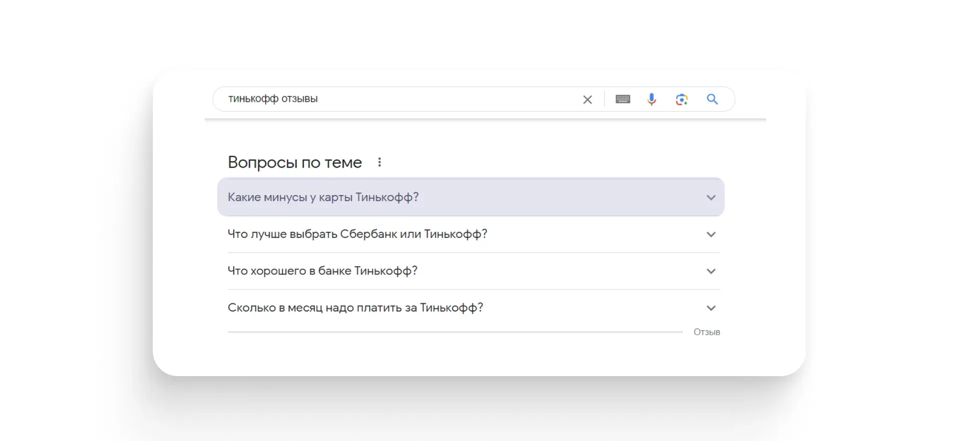Click the Отзыв feedback link

[x=707, y=332]
